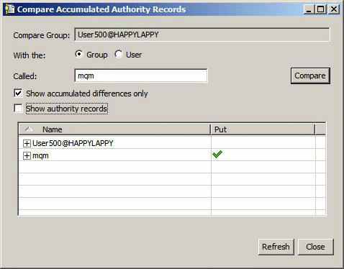344x269 pixels.
Task: Click the Compare button
Action: pos(310,76)
